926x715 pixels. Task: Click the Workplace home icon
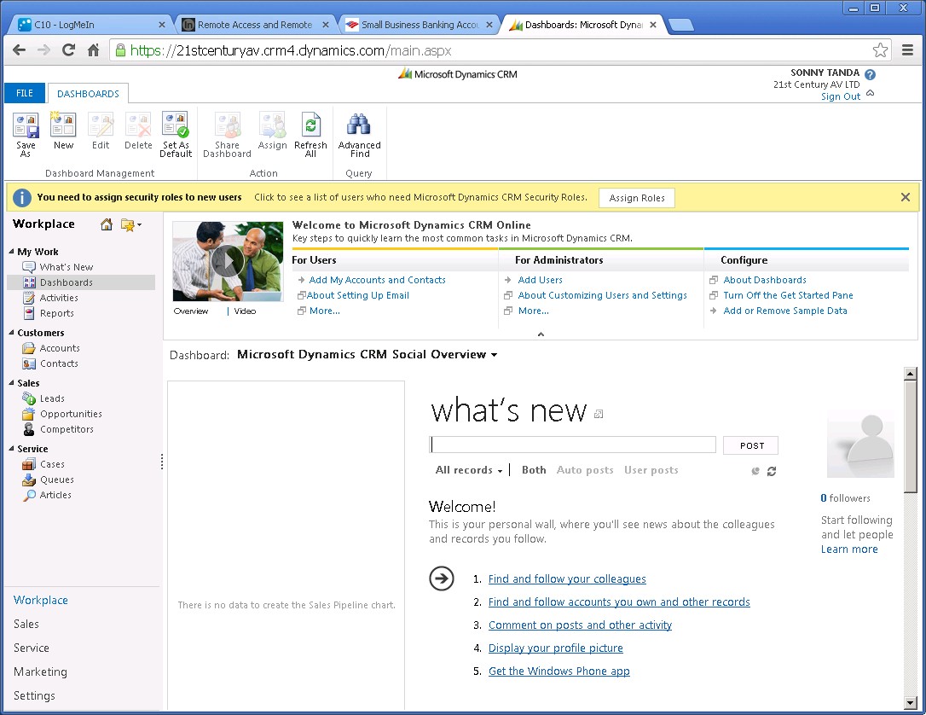coord(107,224)
